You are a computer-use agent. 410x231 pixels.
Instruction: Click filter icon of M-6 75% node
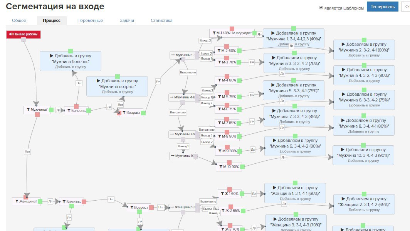[220, 109]
